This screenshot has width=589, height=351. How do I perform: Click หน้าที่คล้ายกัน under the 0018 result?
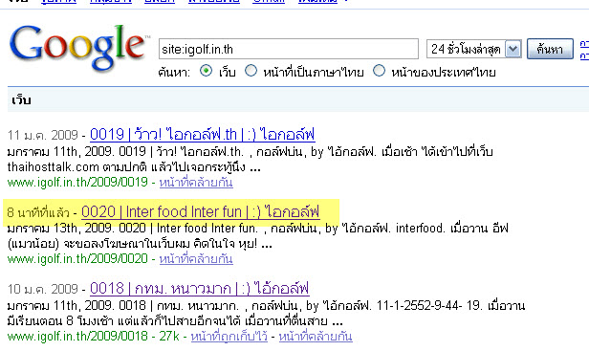pos(316,337)
